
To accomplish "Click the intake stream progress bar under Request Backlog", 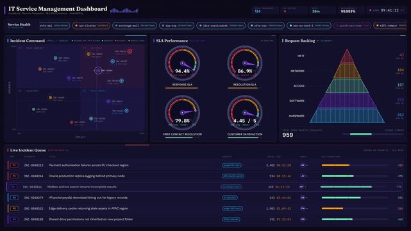I will (x=373, y=134).
